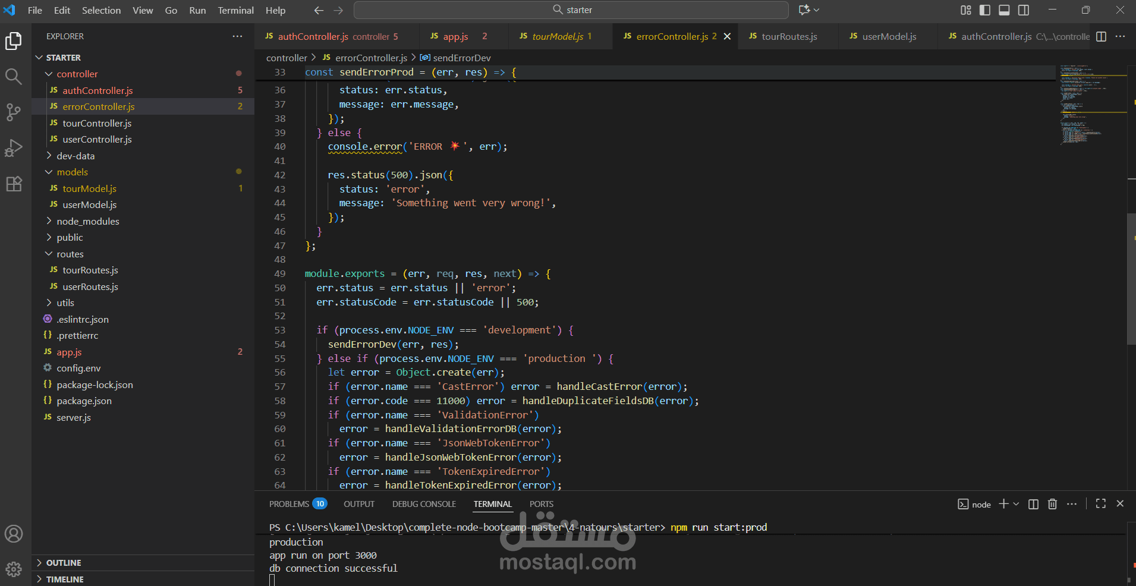Open the Run and Debug view
This screenshot has height=586, width=1136.
pos(14,148)
